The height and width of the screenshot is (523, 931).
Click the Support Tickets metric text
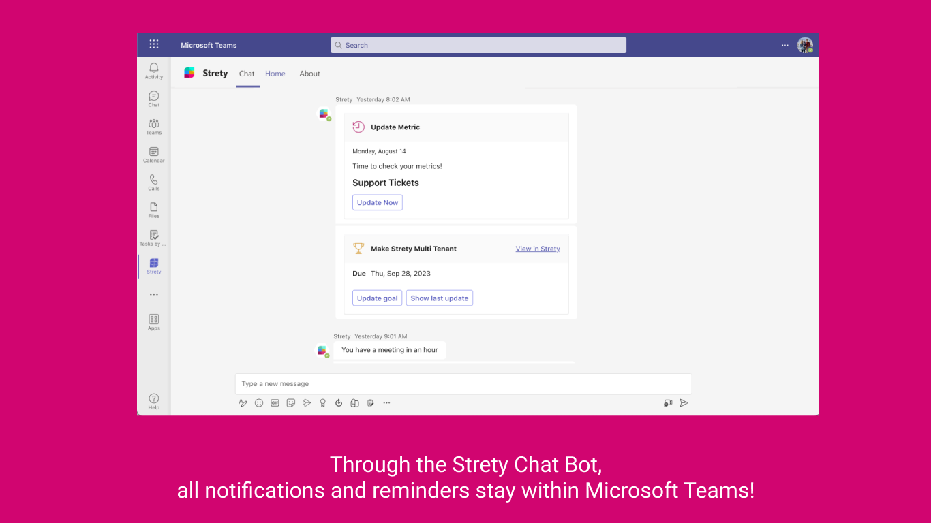click(386, 183)
